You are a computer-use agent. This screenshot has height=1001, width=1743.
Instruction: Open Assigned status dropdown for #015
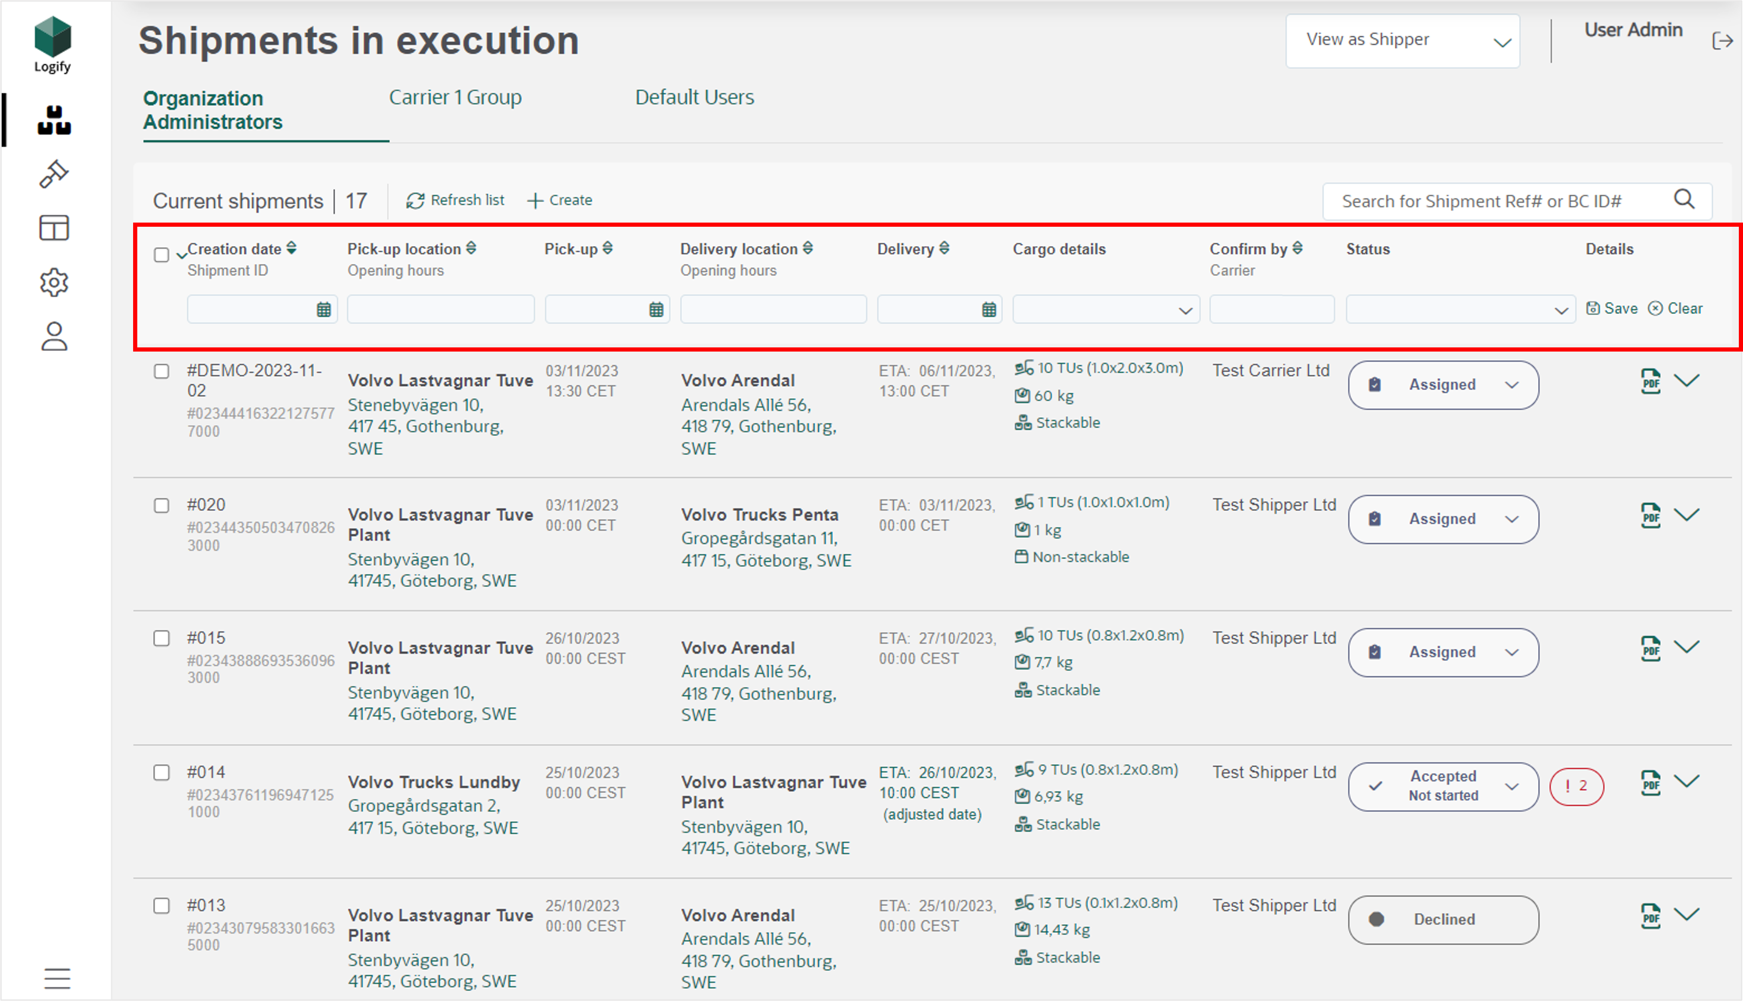point(1443,652)
